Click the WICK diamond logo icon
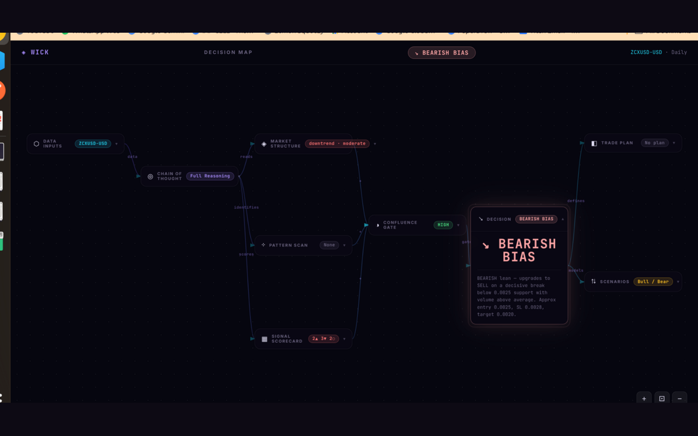Screen dimensions: 698x436 point(23,52)
